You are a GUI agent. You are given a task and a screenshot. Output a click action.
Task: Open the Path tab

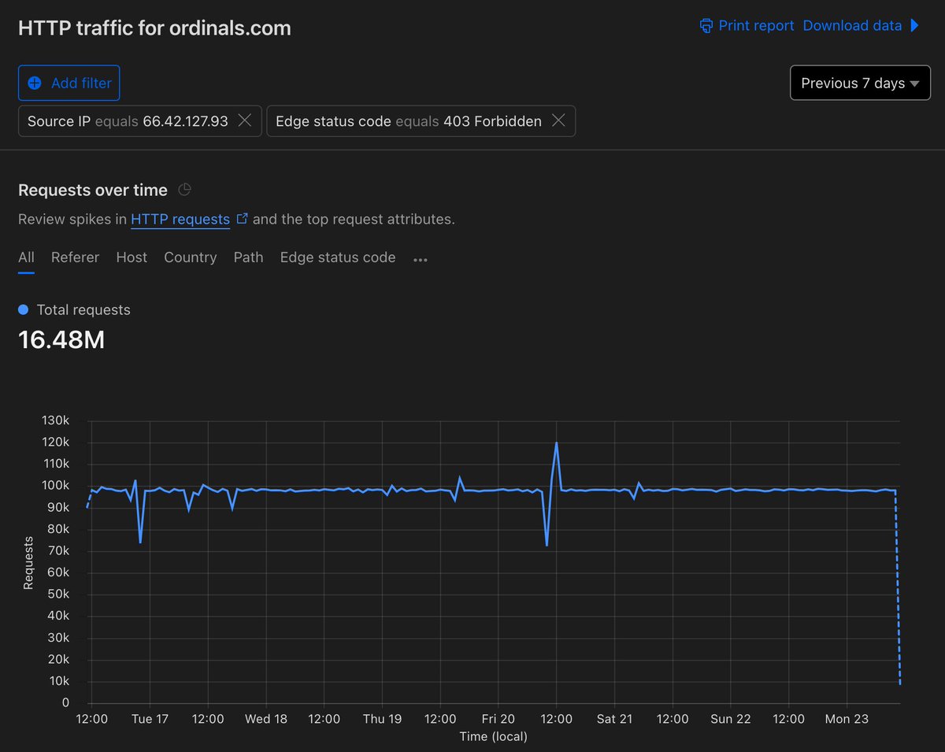click(x=248, y=257)
